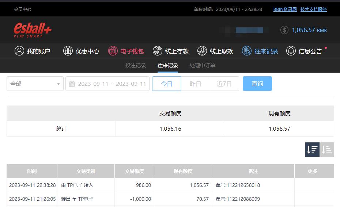Click the online deposit icon
The image size is (340, 207).
pyautogui.click(x=158, y=51)
